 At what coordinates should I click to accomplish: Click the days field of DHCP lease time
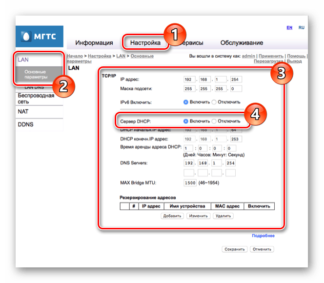(188, 148)
